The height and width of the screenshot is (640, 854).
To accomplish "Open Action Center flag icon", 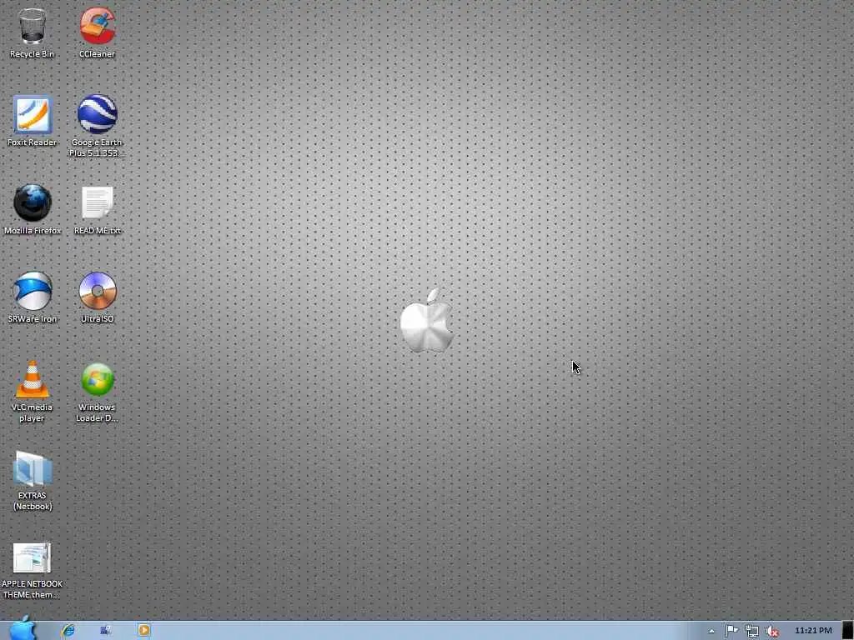I will tap(732, 631).
